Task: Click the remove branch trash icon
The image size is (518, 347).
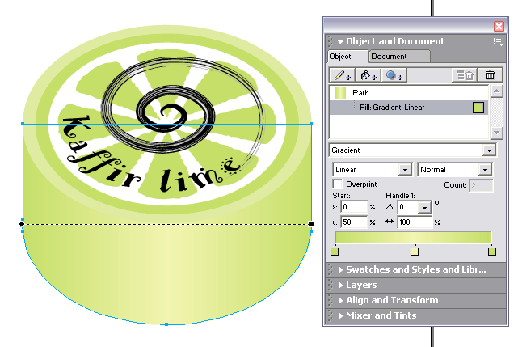Action: click(465, 75)
